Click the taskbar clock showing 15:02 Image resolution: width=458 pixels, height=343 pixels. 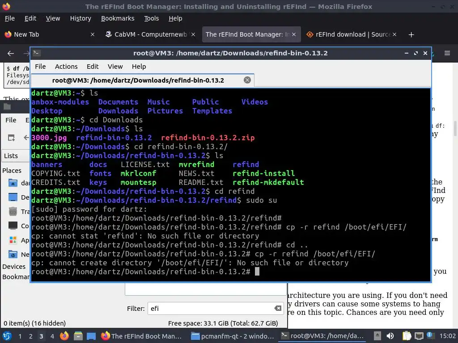point(447,336)
